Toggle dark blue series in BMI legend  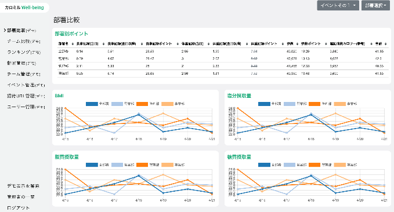click(92, 104)
